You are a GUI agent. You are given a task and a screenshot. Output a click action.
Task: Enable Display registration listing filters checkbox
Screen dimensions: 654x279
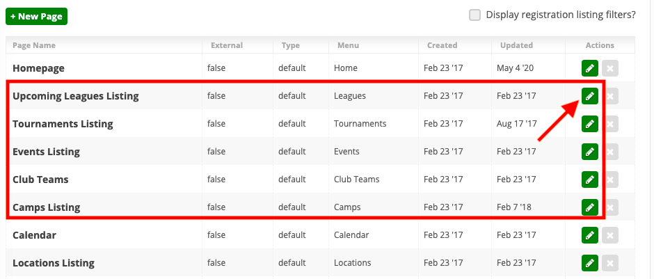point(474,15)
